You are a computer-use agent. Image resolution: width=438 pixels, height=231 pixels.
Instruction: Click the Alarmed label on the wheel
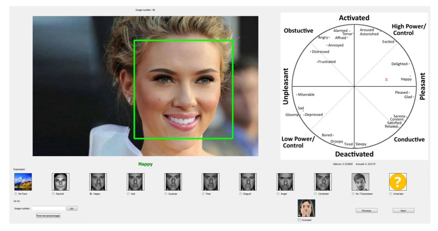pyautogui.click(x=340, y=31)
